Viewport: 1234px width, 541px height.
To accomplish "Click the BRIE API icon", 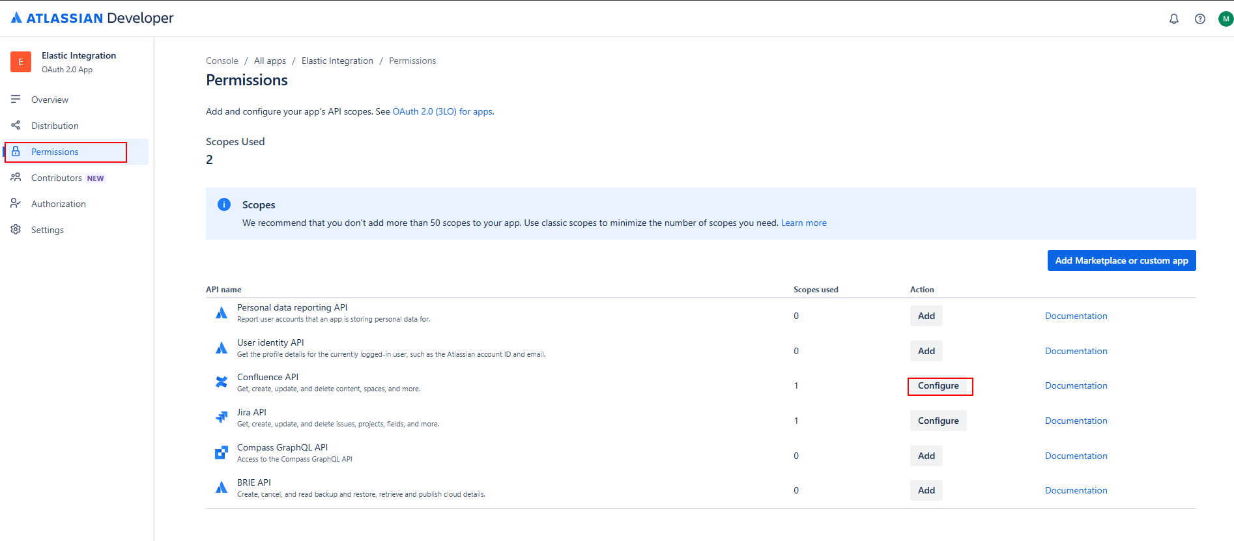I will tap(222, 487).
